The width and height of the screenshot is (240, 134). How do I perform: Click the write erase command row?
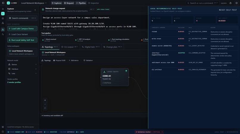tap(194, 40)
